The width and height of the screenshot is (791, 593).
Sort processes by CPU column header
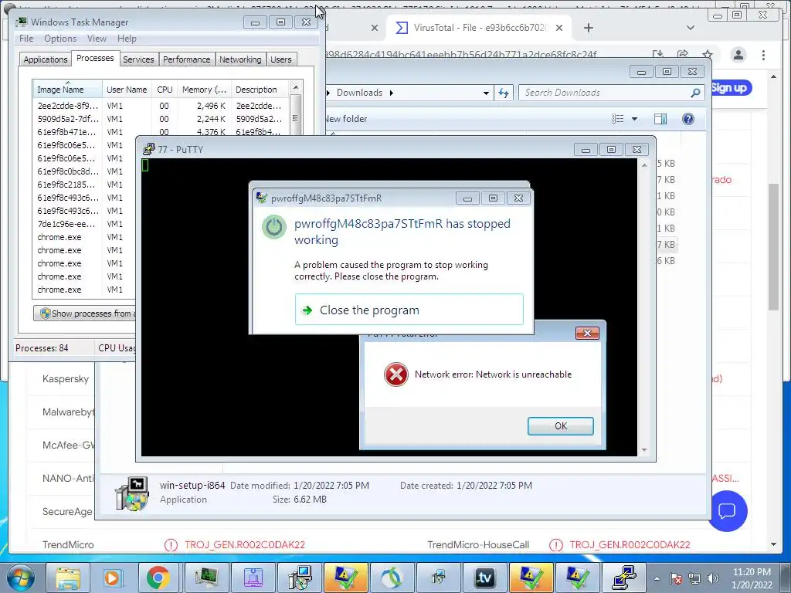[x=165, y=90]
